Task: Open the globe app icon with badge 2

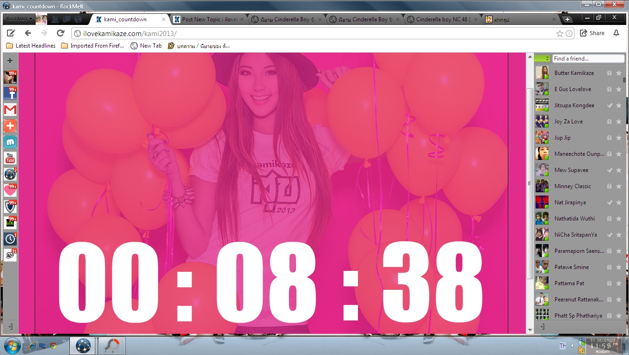Action: 10,174
